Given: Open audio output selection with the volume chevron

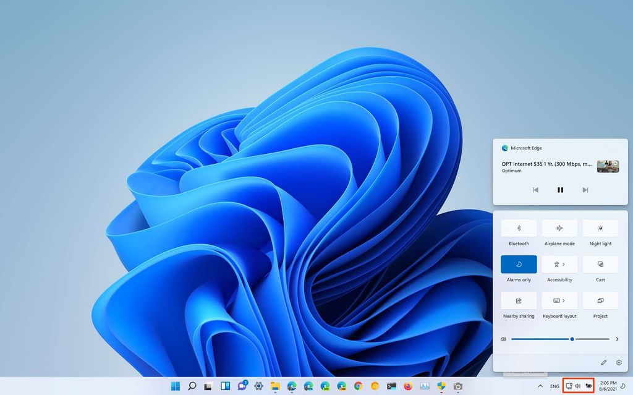Looking at the screenshot, I should click(616, 339).
